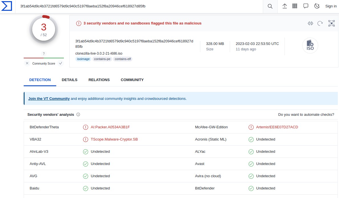This screenshot has height=198, width=339.
Task: Click the contains-elf tag
Action: (x=123, y=59)
